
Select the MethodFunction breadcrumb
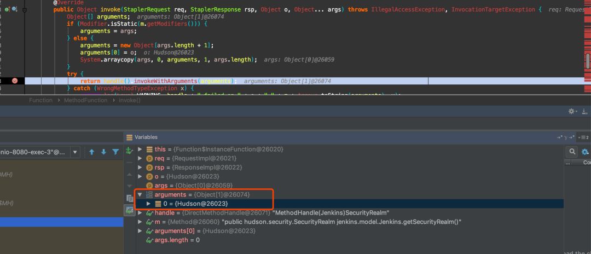[x=85, y=100]
